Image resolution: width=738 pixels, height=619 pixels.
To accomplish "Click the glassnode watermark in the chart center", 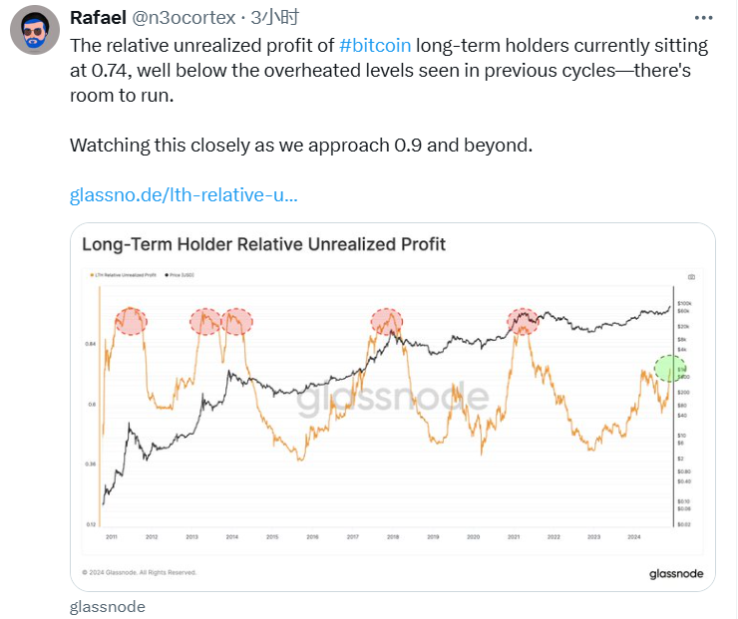I will pos(393,401).
